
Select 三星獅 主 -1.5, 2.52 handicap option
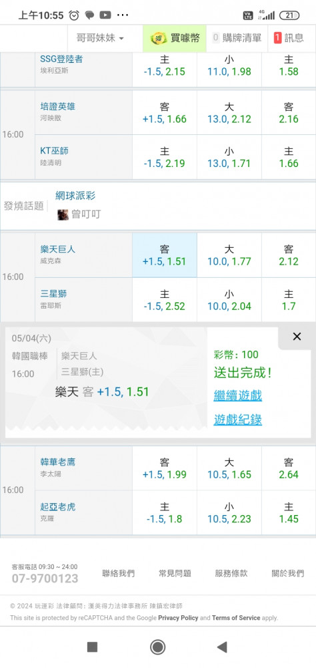(x=165, y=300)
